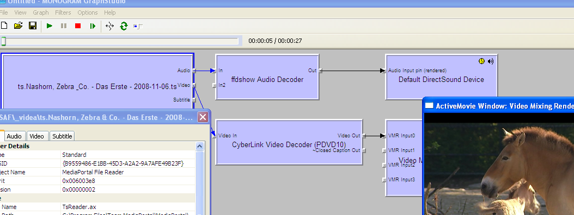Click the file name value TsReader.ax
The width and height of the screenshot is (574, 215).
(x=79, y=207)
